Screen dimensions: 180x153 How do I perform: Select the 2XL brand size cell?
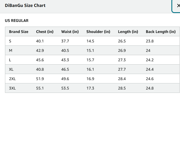point(12,79)
